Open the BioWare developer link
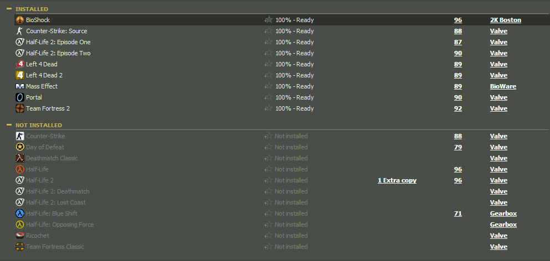 503,86
